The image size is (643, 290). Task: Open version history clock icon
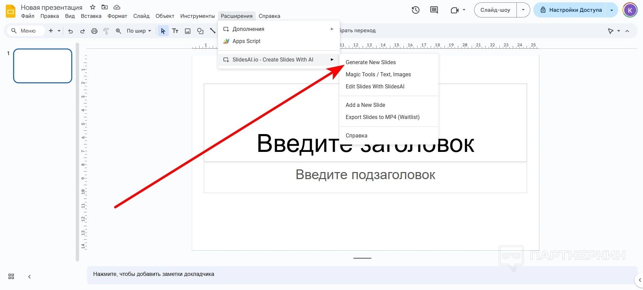coord(416,10)
